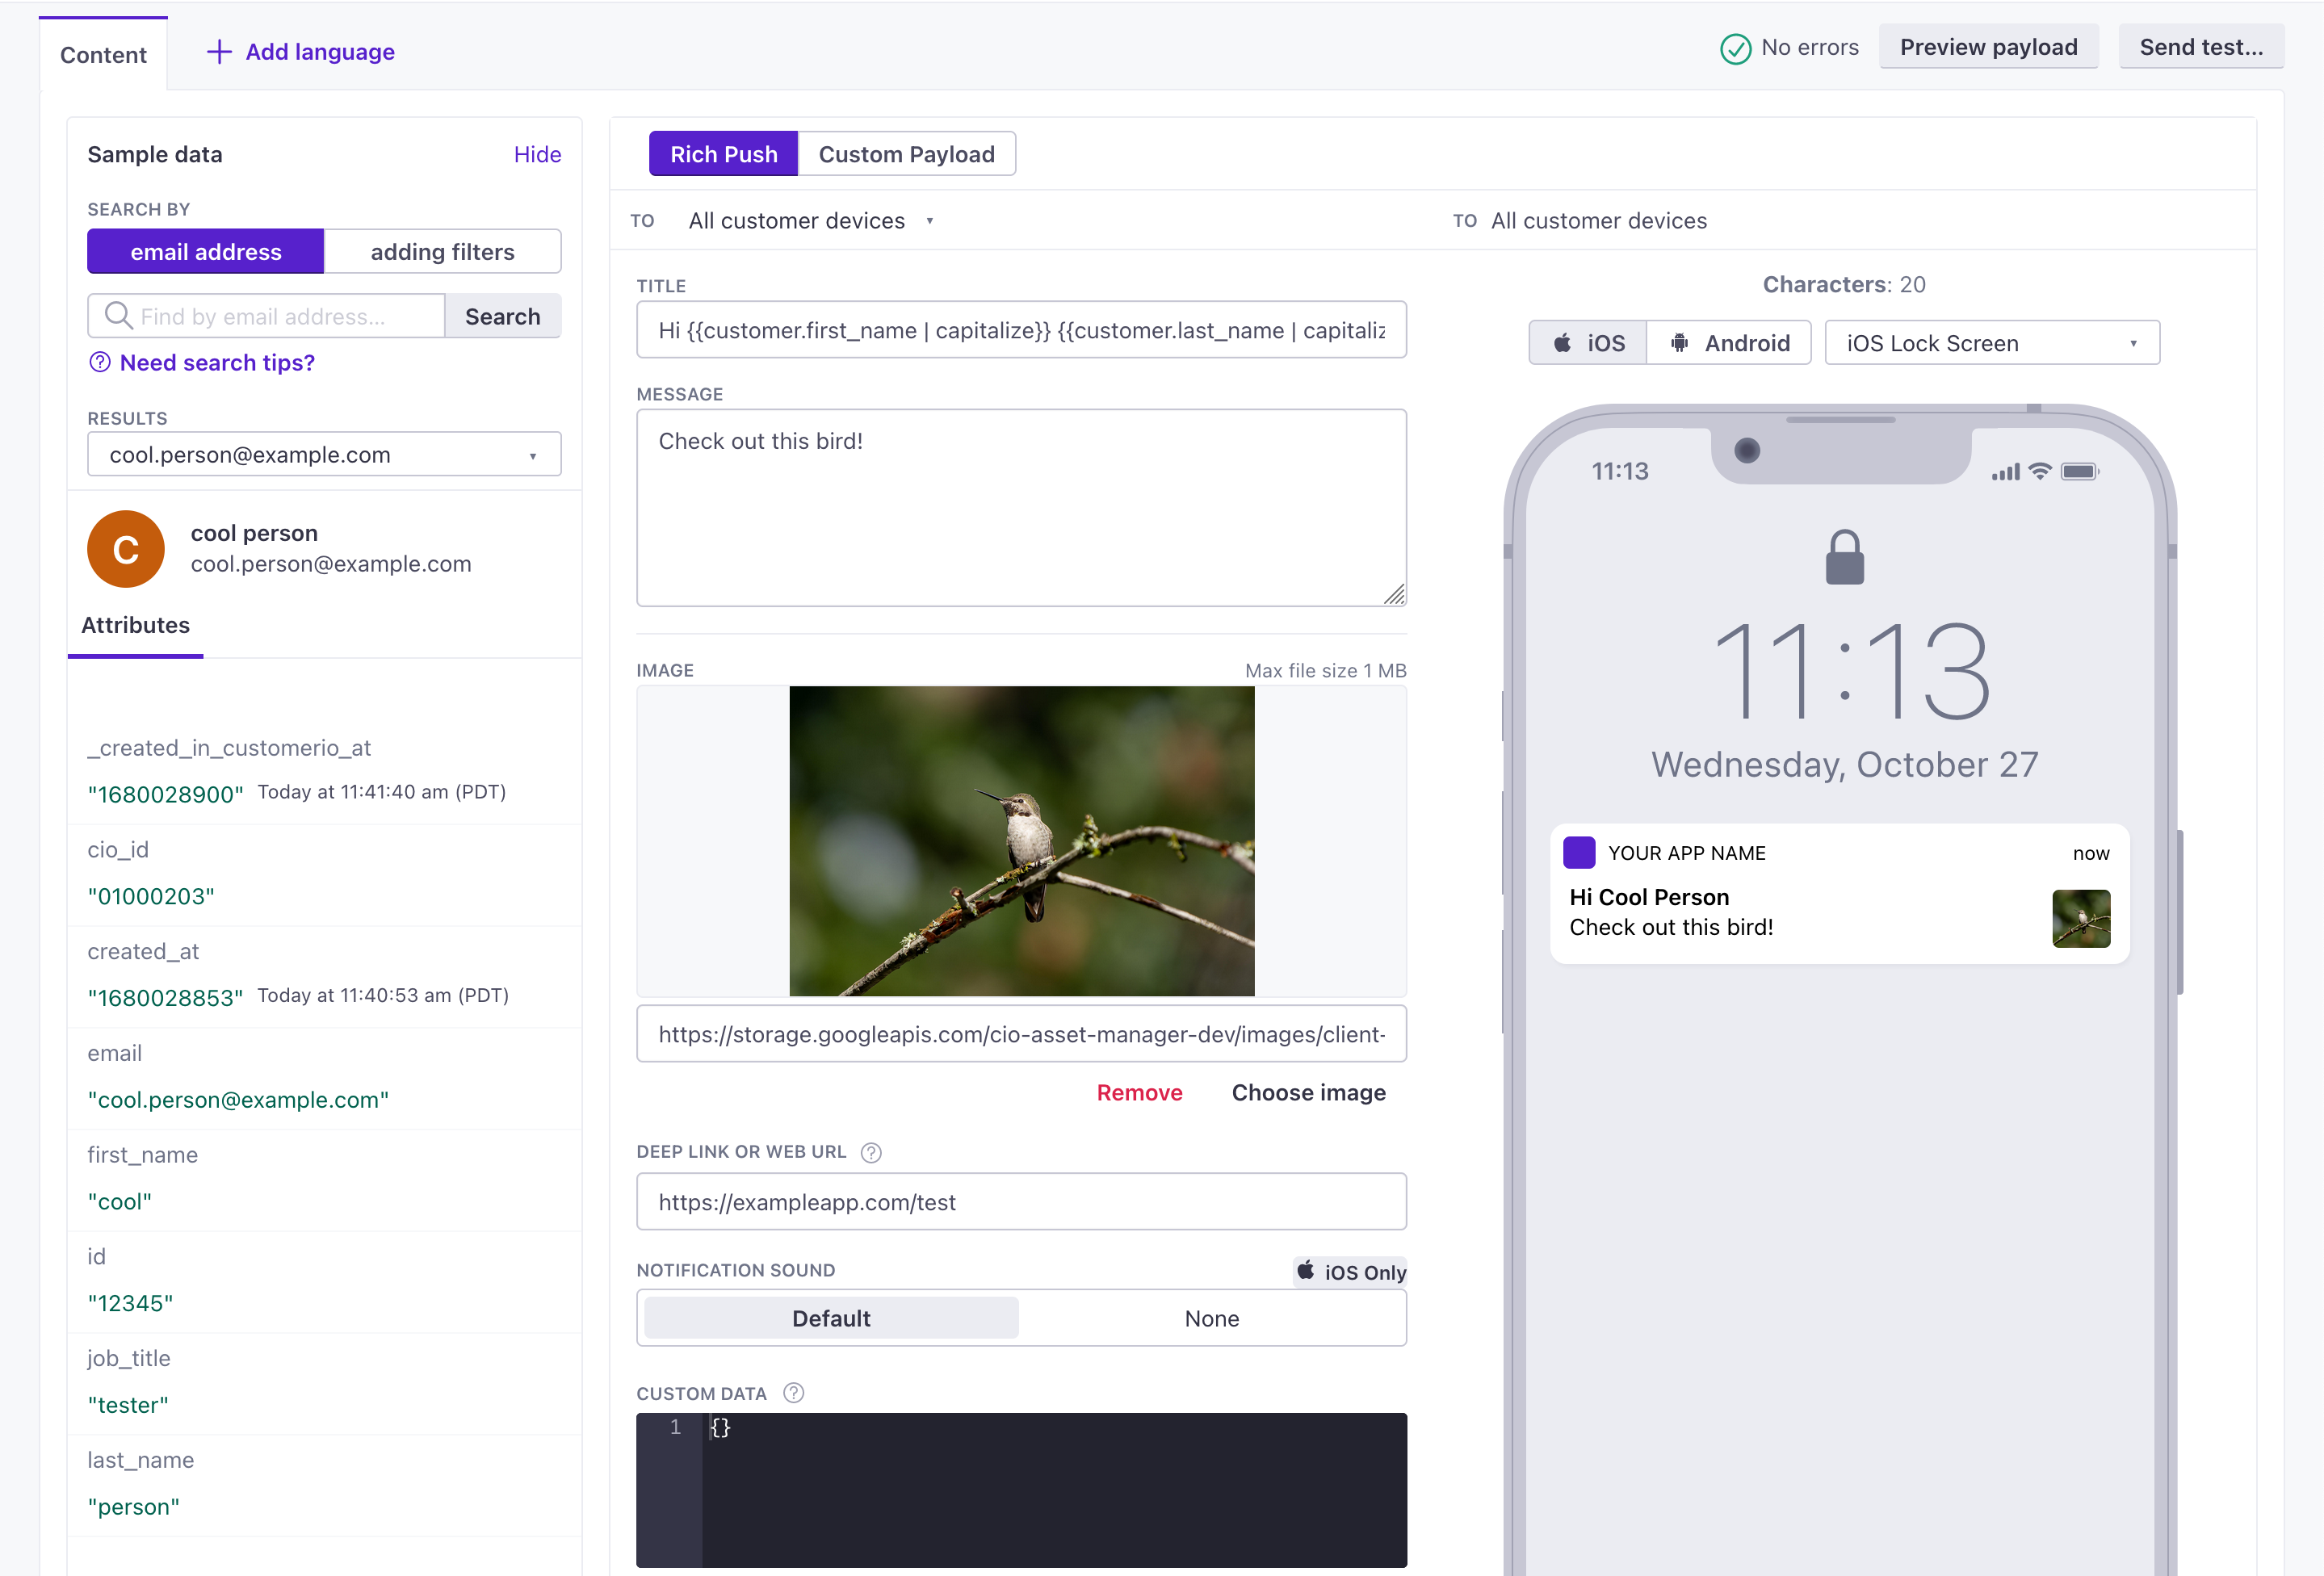Toggle 'None' notification sound option
This screenshot has width=2324, height=1576.
pos(1210,1318)
